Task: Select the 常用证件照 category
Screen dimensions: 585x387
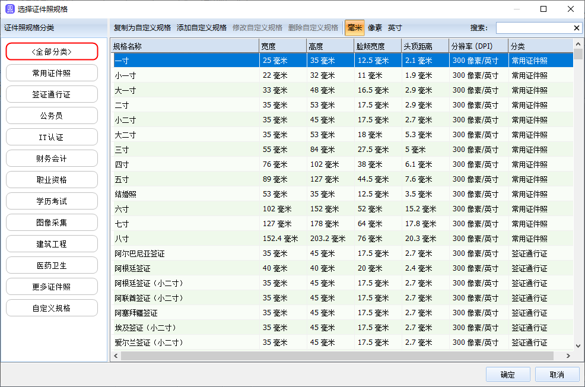Action: click(x=52, y=73)
